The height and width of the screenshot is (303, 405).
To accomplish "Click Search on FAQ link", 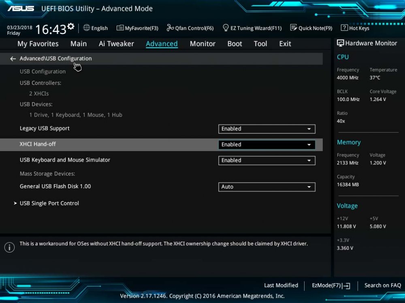I will pyautogui.click(x=383, y=286).
